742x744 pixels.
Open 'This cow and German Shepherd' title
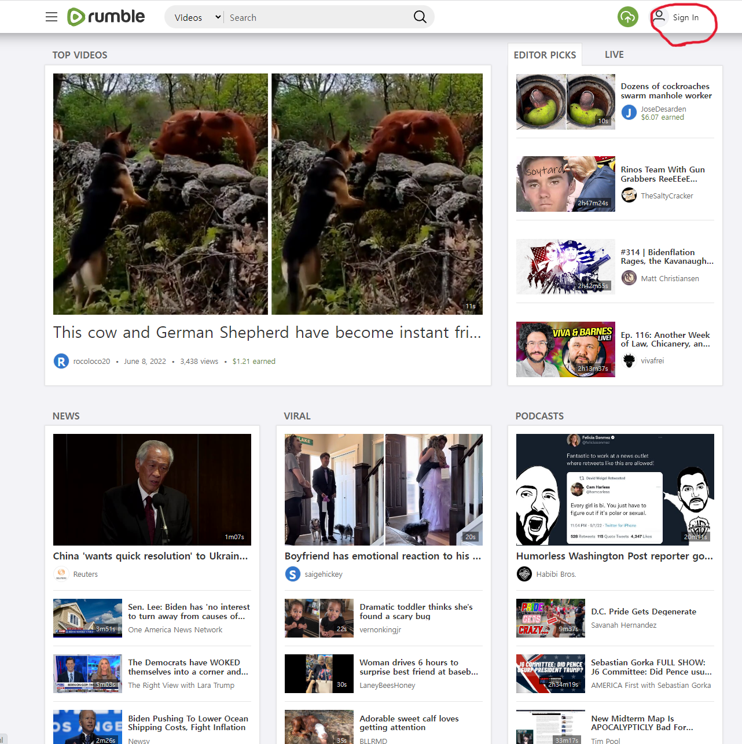(x=267, y=333)
